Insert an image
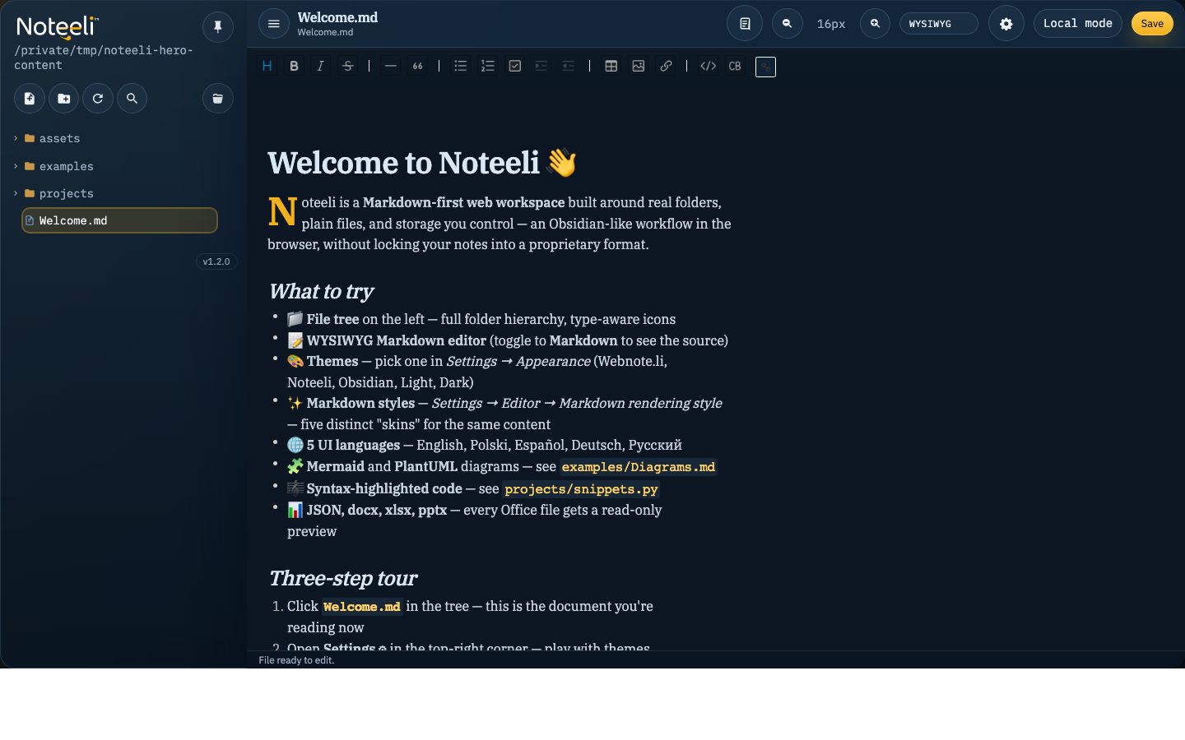This screenshot has width=1185, height=740. [x=639, y=67]
